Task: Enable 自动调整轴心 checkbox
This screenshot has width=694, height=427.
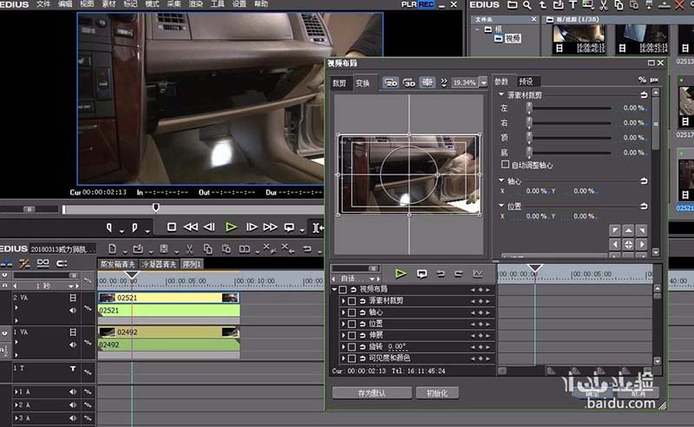Action: click(x=506, y=164)
